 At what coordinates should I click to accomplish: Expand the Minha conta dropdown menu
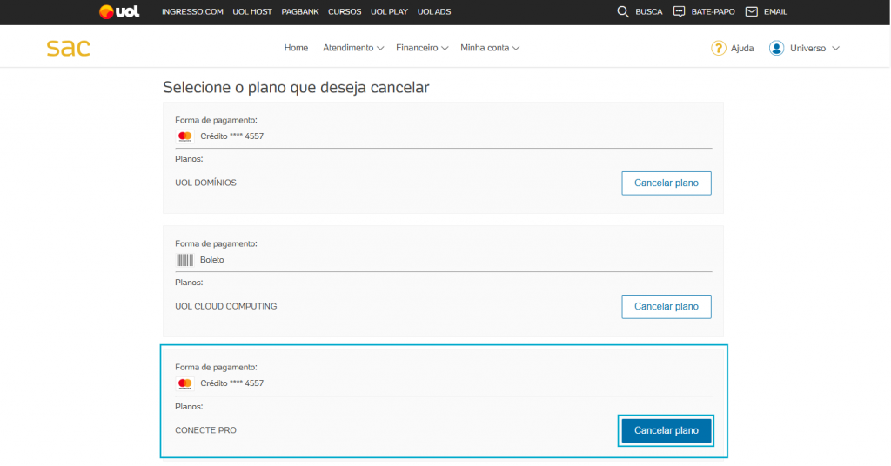coord(489,48)
